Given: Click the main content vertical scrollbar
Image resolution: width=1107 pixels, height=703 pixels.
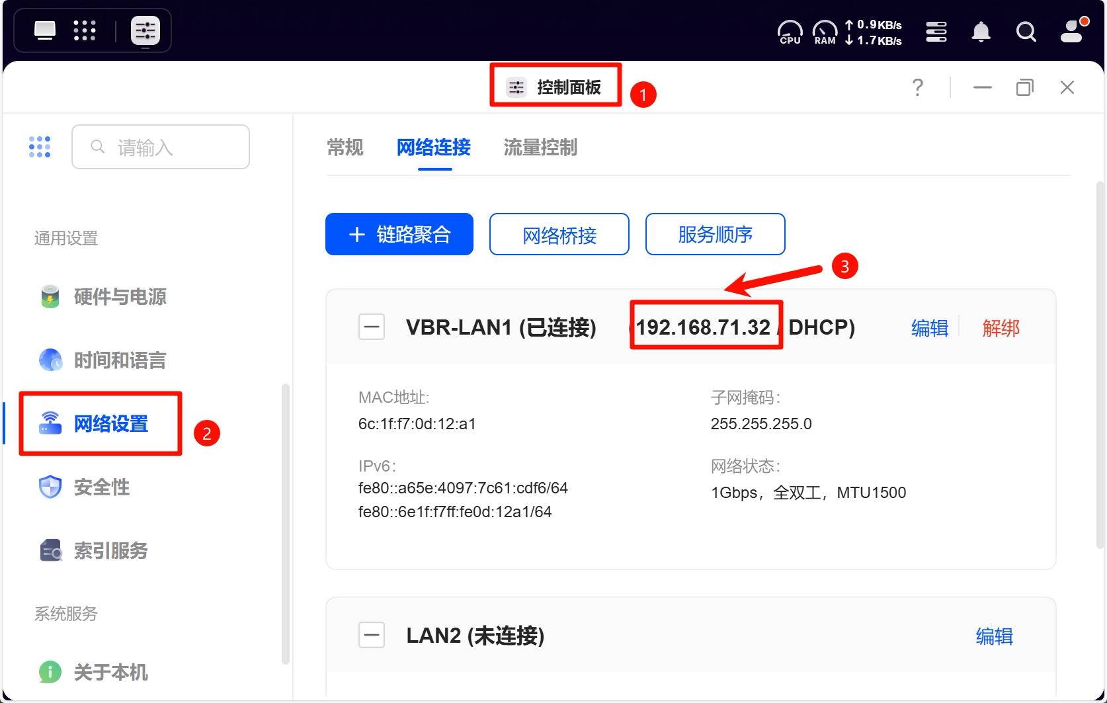Looking at the screenshot, I should [x=1100, y=364].
